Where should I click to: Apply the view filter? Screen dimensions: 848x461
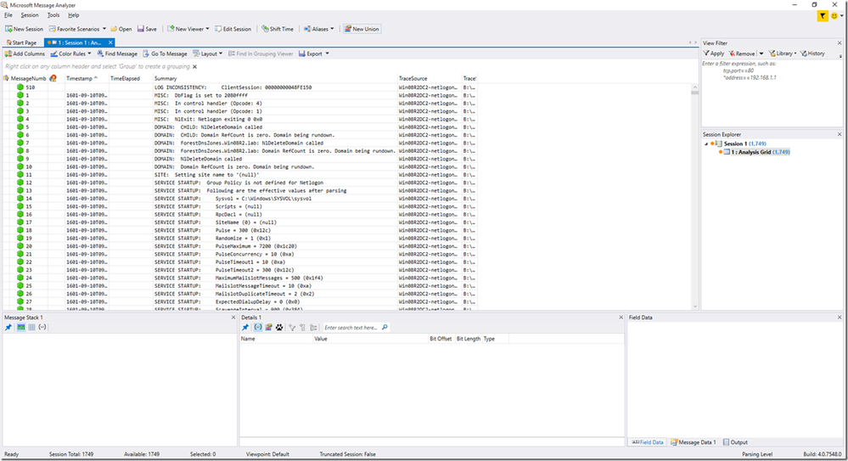[713, 53]
